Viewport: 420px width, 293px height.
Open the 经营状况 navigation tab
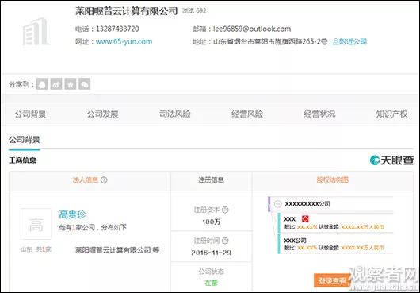click(x=319, y=114)
